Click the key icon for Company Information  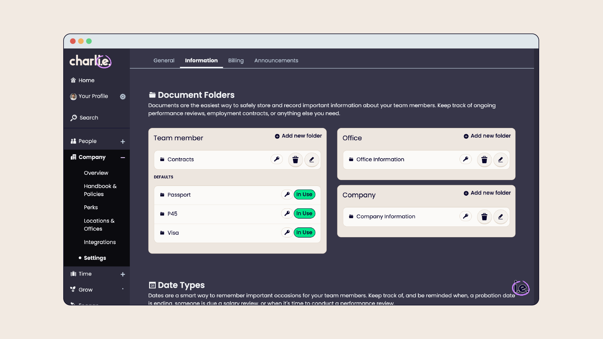coord(465,216)
